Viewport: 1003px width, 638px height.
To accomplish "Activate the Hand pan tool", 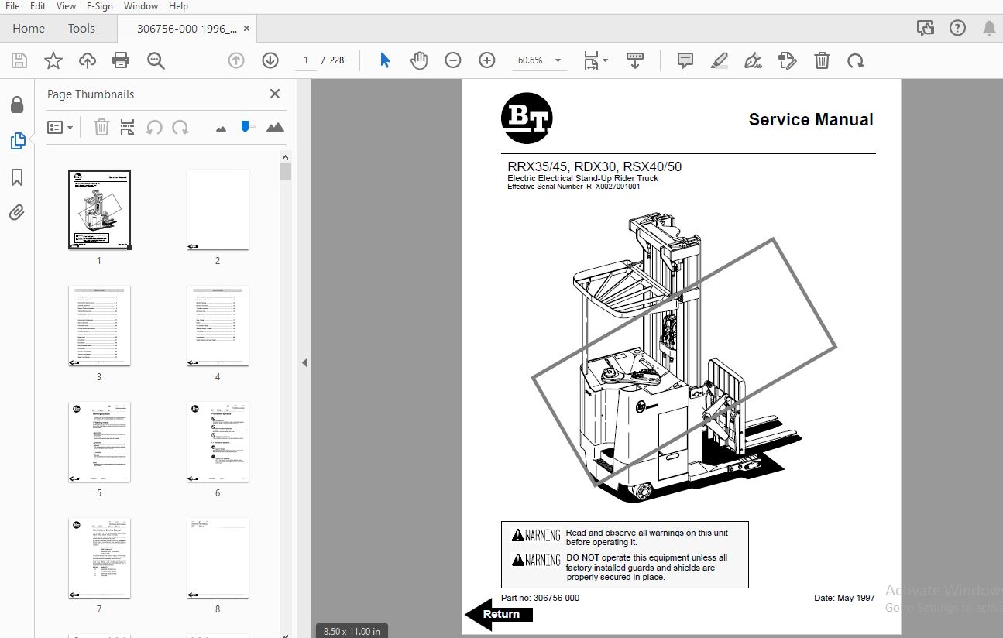I will (x=419, y=60).
